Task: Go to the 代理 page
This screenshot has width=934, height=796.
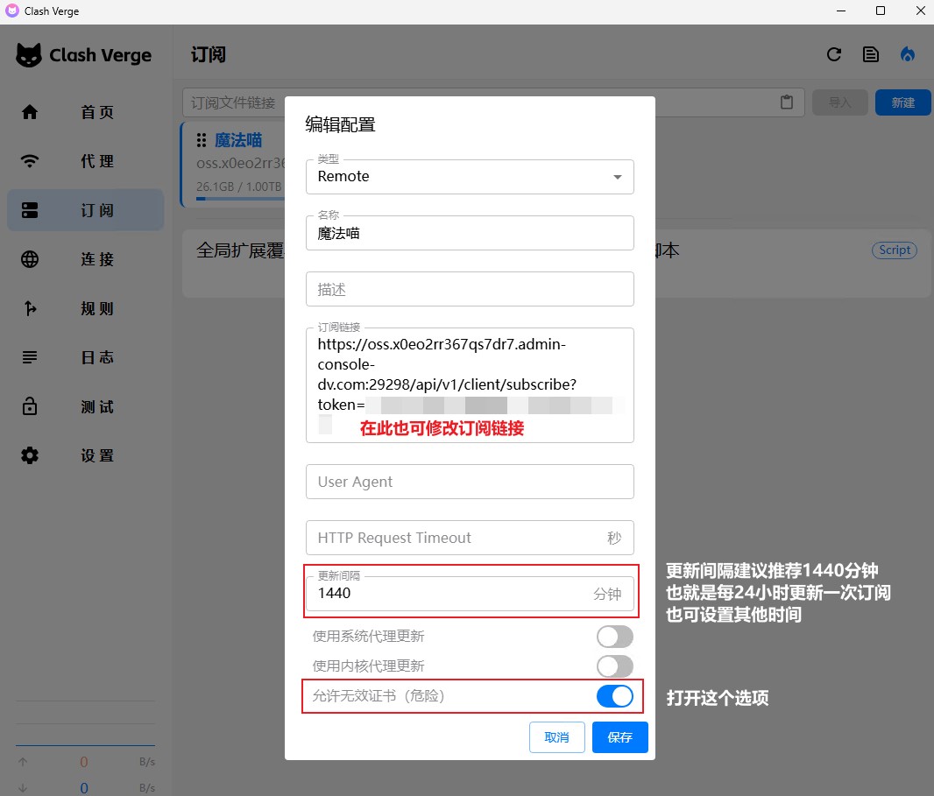Action: click(85, 161)
